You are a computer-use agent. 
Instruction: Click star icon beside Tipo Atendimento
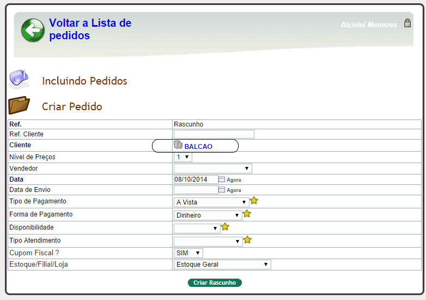coord(247,239)
